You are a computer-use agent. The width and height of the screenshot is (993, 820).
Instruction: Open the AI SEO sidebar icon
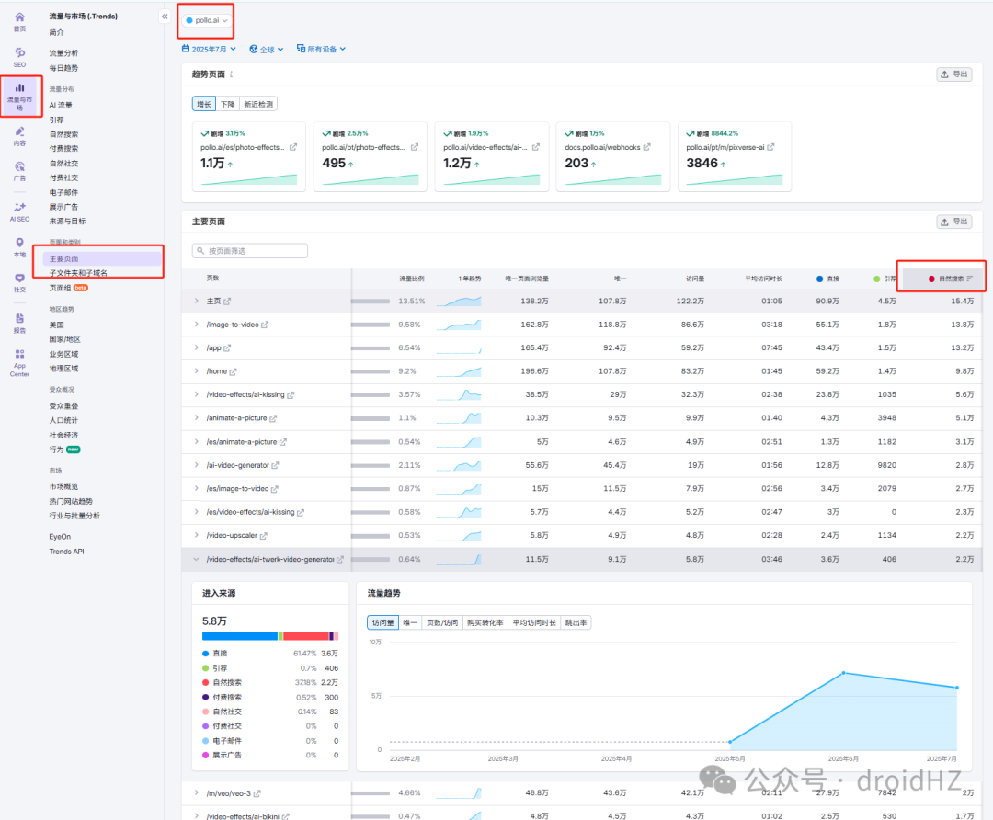pos(19,211)
